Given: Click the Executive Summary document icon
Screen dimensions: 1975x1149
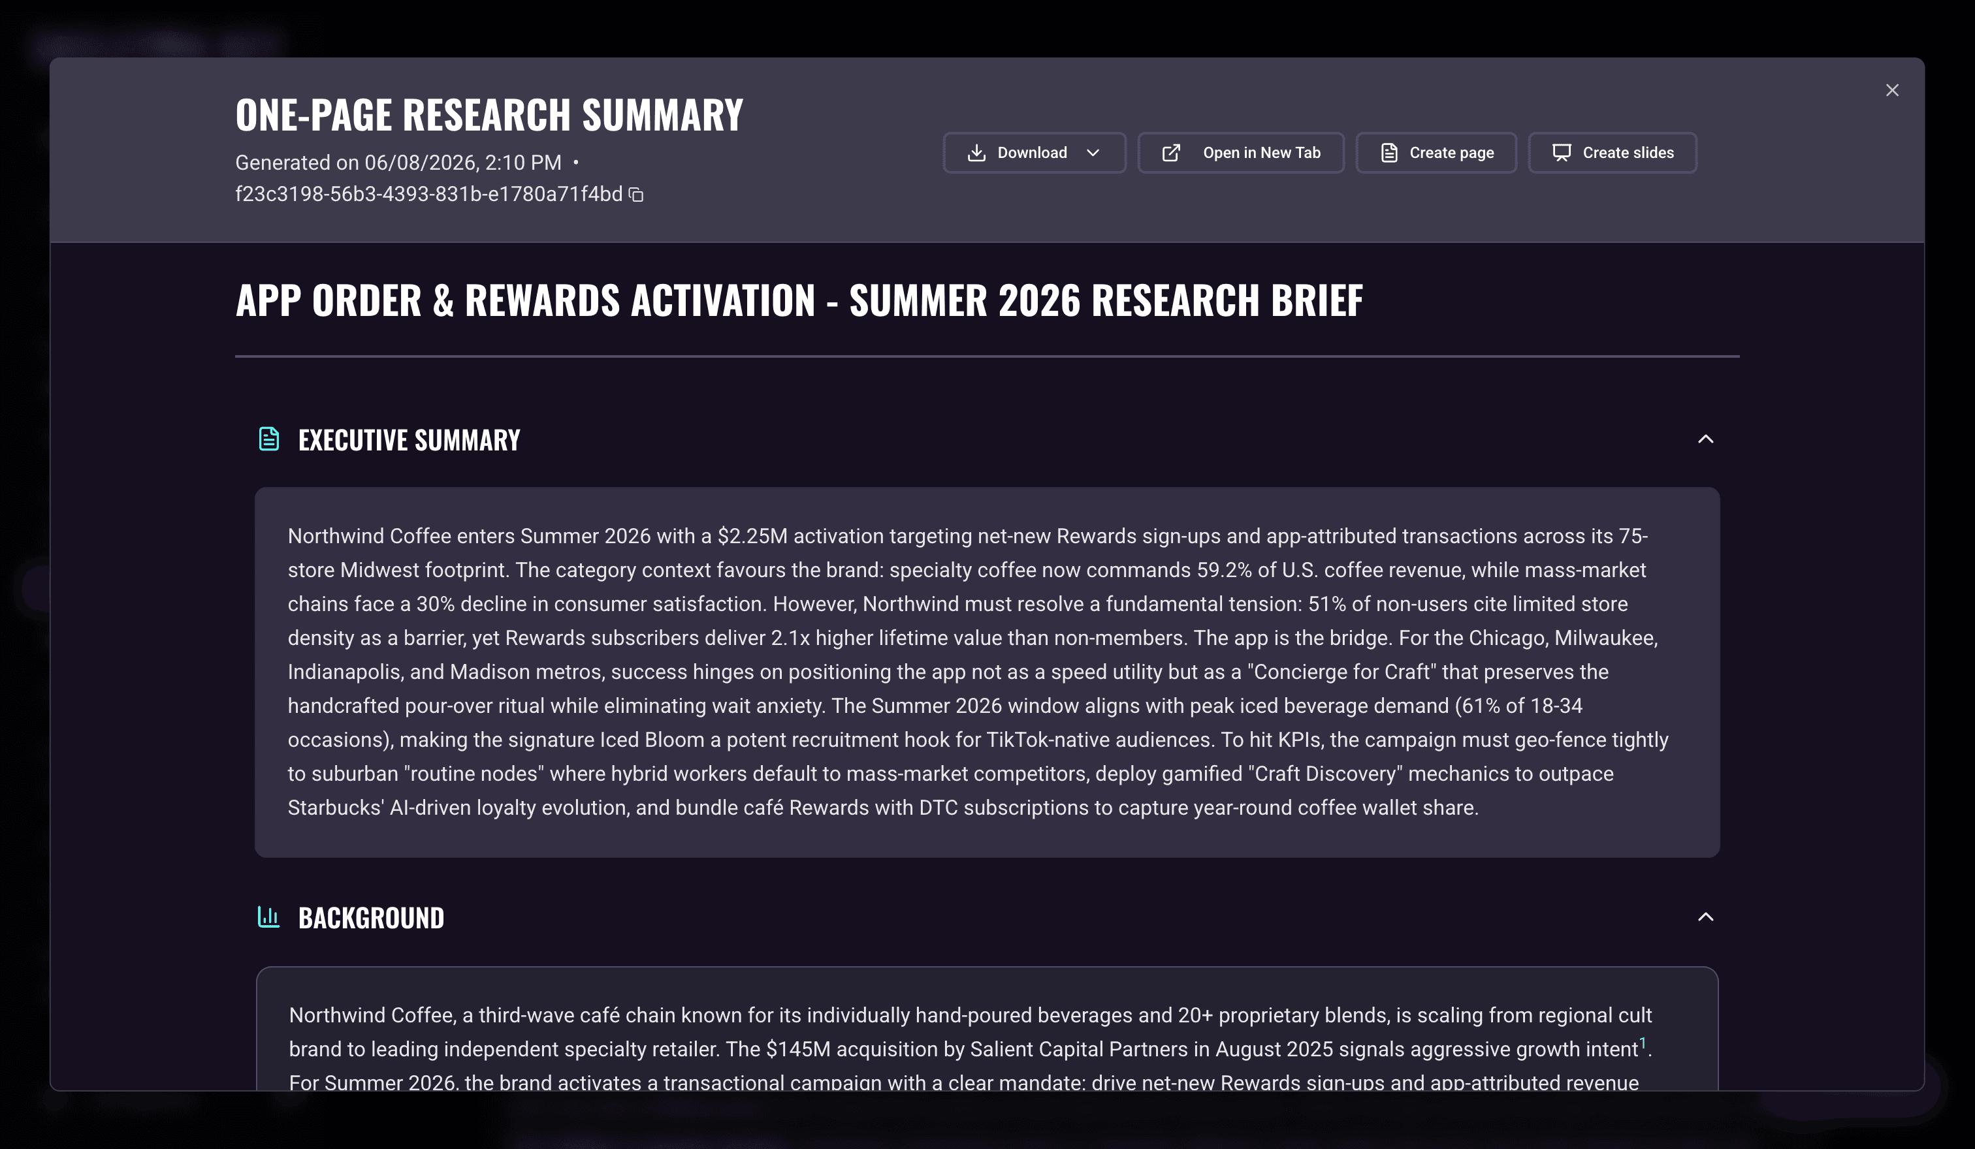Looking at the screenshot, I should (269, 439).
